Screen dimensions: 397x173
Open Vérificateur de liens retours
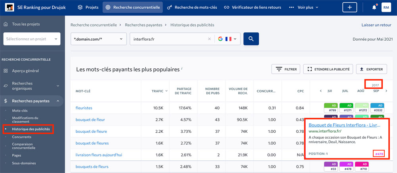pos(252,7)
